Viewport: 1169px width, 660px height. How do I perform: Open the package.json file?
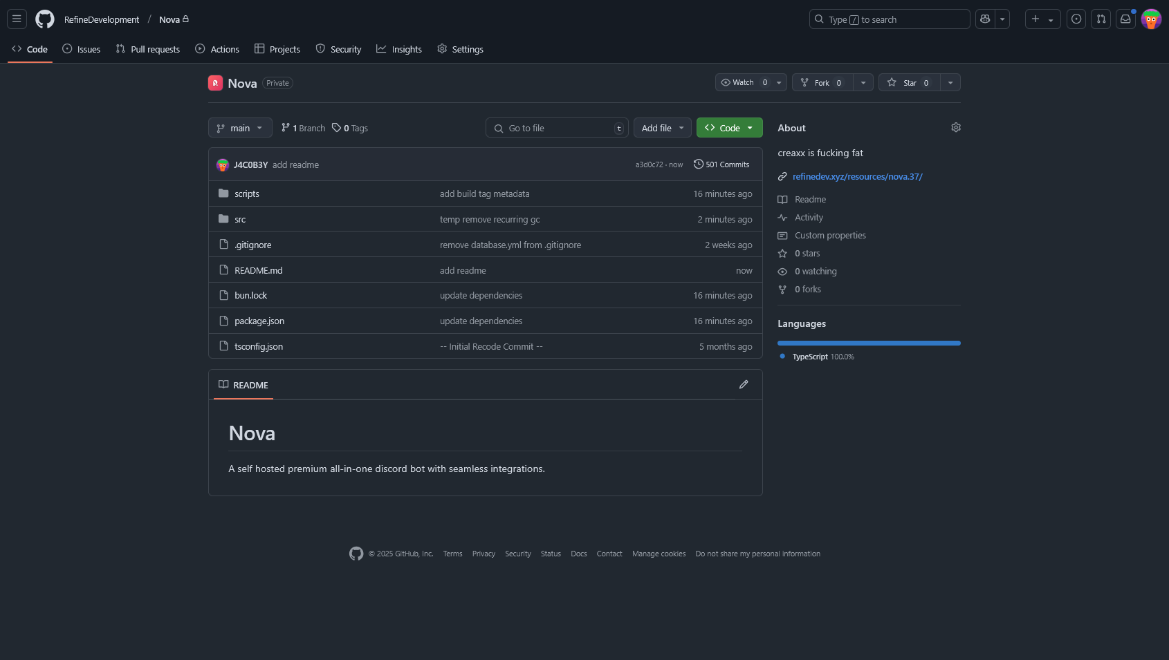tap(259, 321)
